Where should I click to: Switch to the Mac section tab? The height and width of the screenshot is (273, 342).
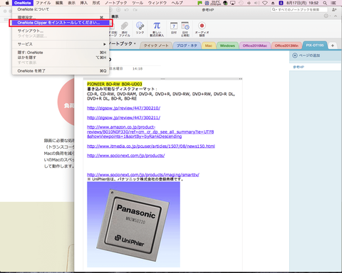(x=209, y=45)
